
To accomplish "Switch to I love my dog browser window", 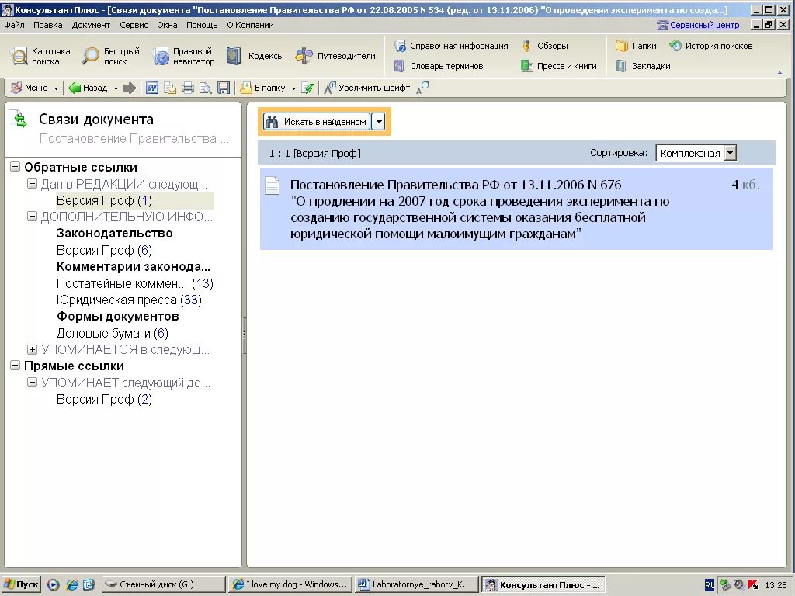I will point(290,584).
